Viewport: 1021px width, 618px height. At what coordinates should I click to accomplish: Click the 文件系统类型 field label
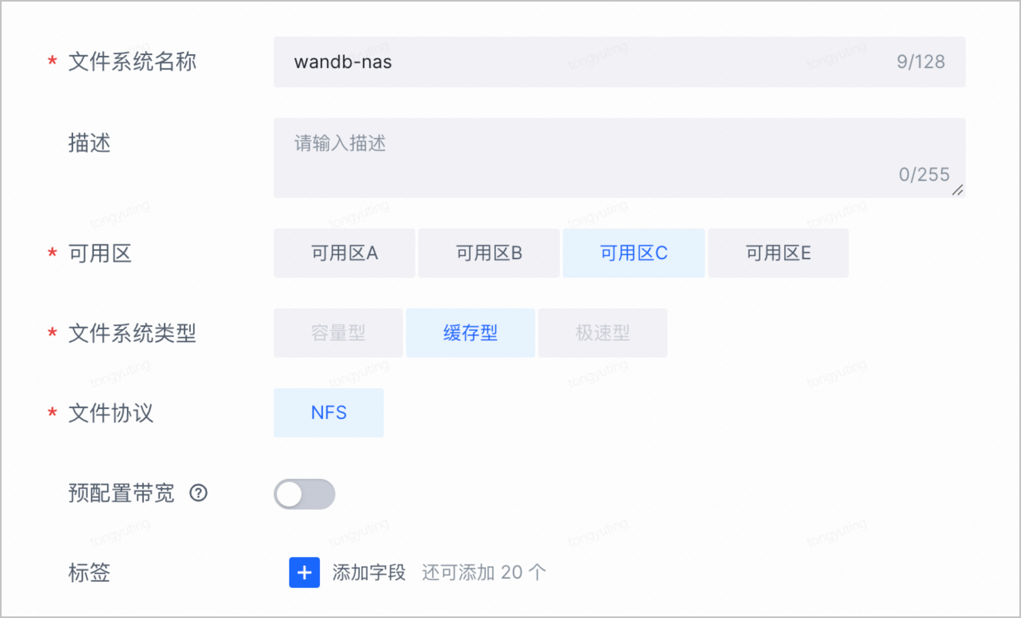tap(132, 333)
